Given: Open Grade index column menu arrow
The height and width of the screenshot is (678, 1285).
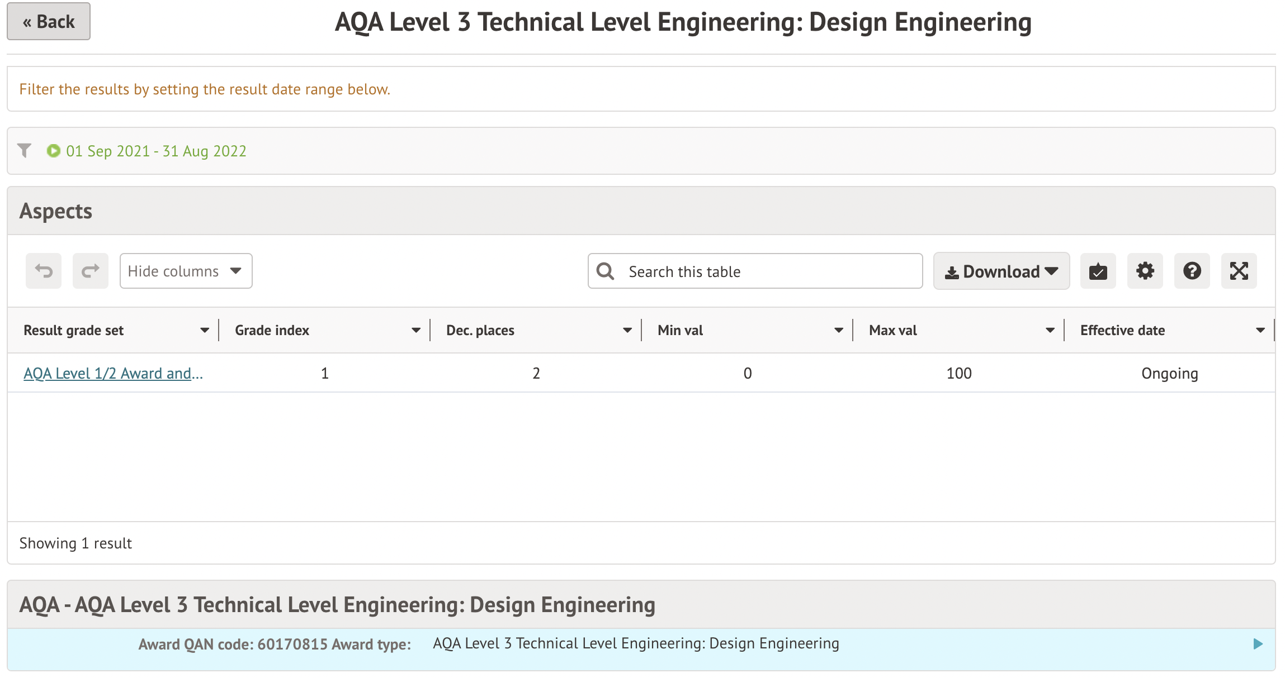Looking at the screenshot, I should 416,331.
